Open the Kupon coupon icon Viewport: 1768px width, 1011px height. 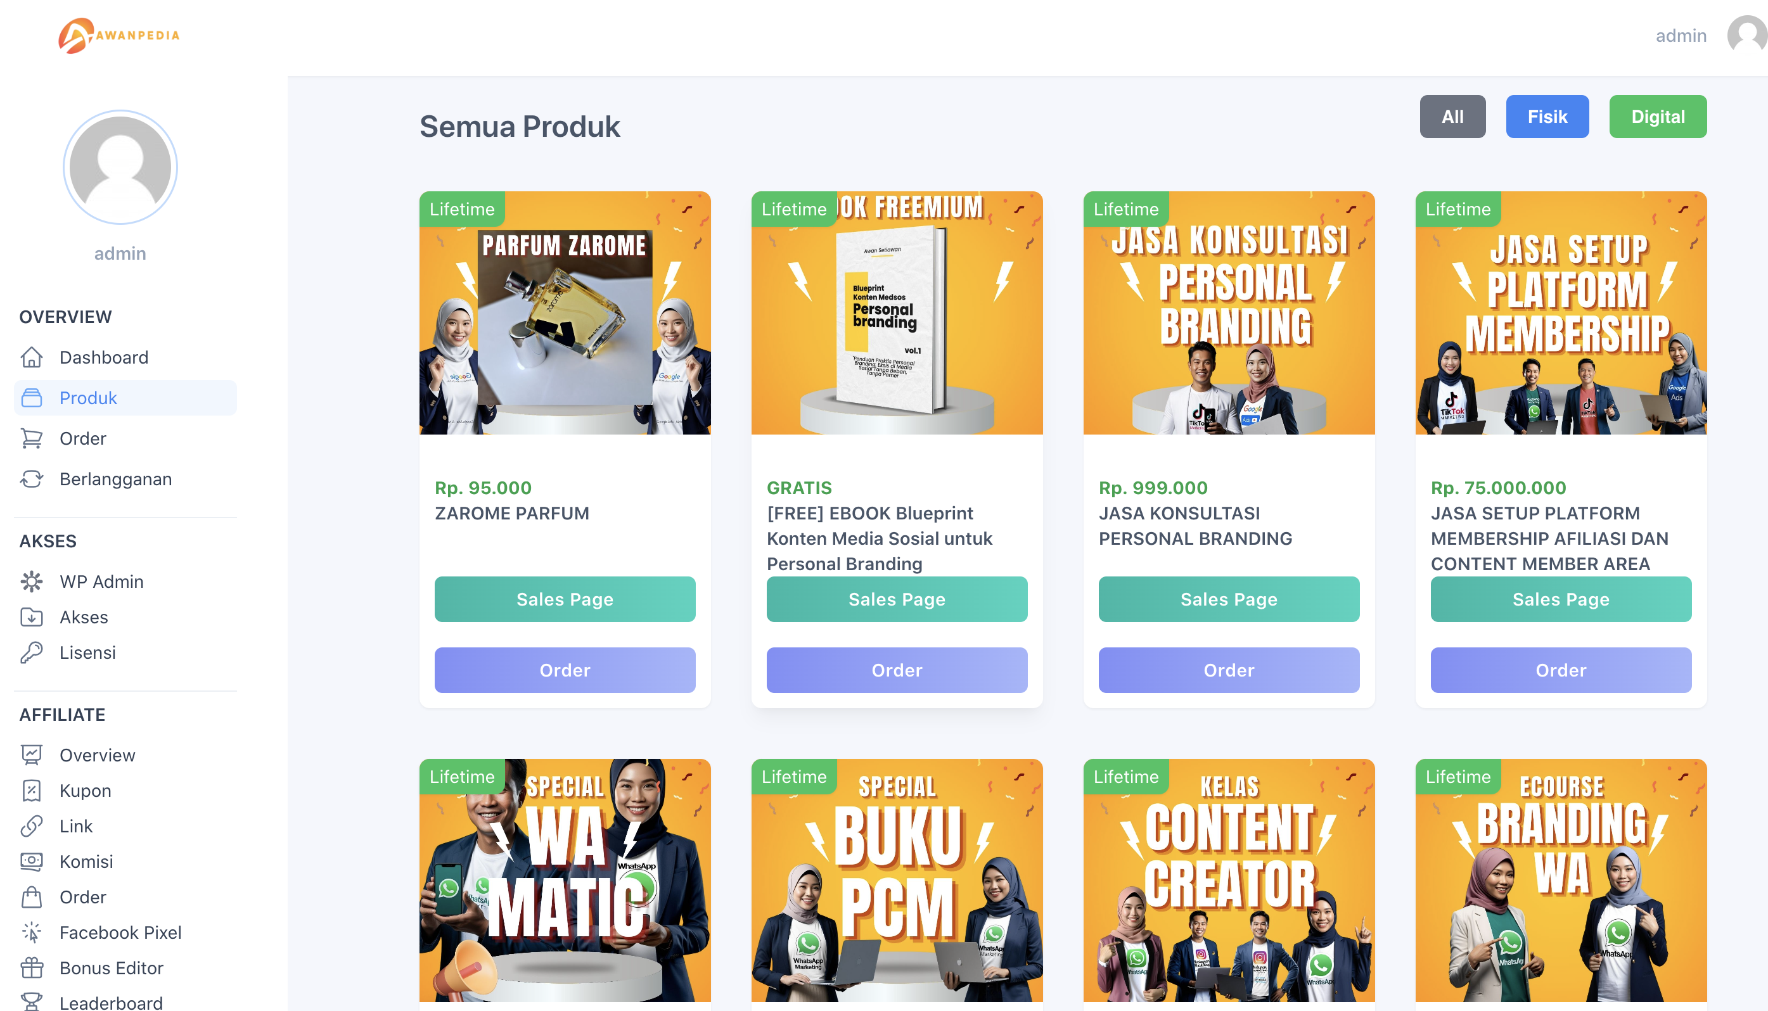(x=31, y=790)
